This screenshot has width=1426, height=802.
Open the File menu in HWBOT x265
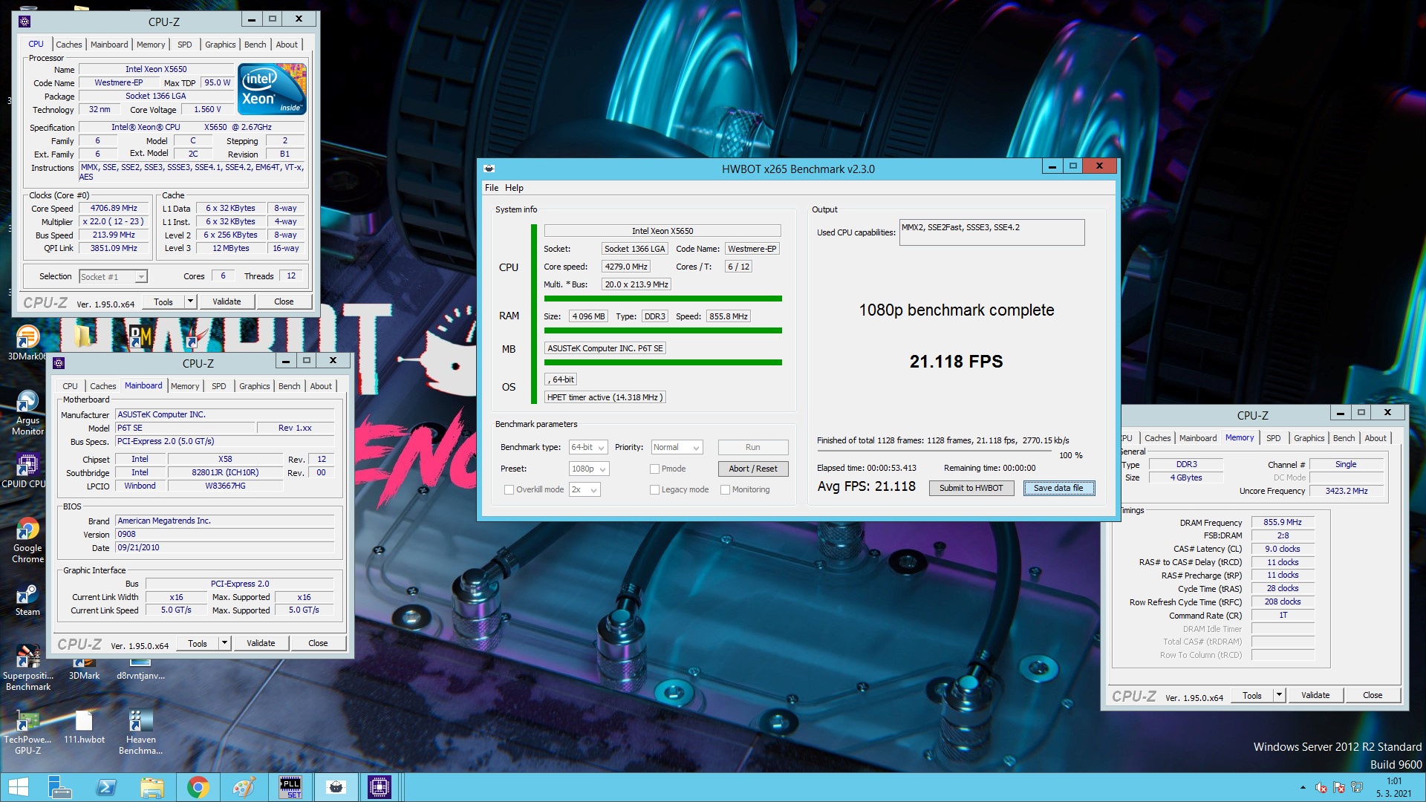(492, 188)
